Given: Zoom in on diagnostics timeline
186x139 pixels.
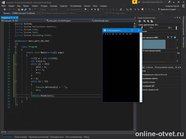Looking at the screenshot, I should [x=144, y=21].
